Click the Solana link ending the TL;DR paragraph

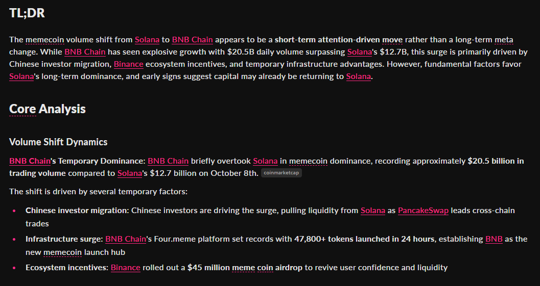point(359,76)
